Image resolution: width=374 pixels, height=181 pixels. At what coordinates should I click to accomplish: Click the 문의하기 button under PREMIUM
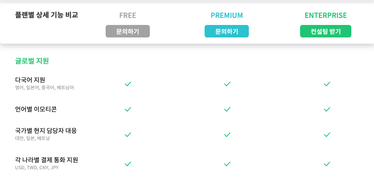(x=227, y=31)
